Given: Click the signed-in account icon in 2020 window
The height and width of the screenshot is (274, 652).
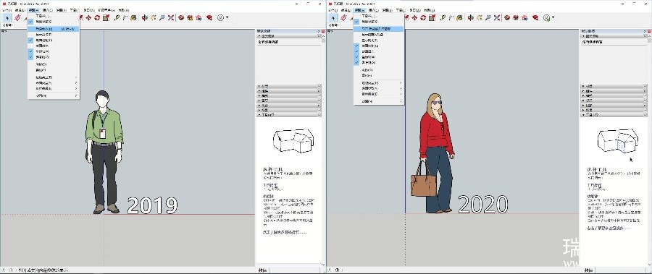Looking at the screenshot, I should (546, 18).
